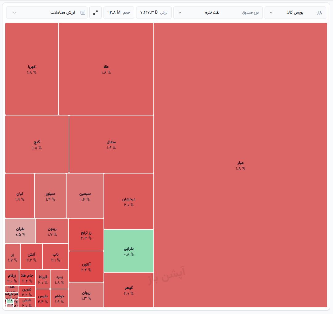
Task: Click the layout icon beside ارزش معاملات
Action: (x=83, y=13)
